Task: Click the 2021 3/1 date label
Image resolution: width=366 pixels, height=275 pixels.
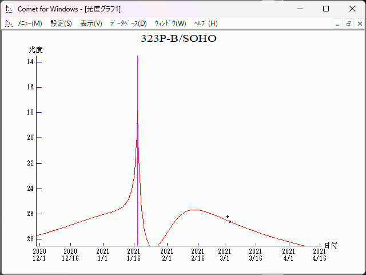Action: [225, 255]
